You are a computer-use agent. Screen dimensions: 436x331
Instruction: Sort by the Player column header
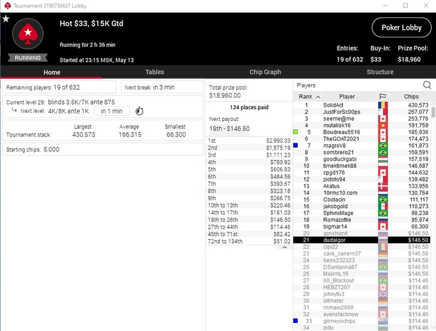[347, 97]
